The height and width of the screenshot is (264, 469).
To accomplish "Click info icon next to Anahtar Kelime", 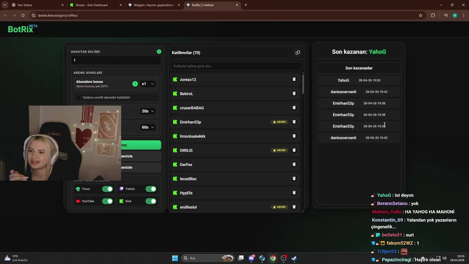I will tap(159, 52).
